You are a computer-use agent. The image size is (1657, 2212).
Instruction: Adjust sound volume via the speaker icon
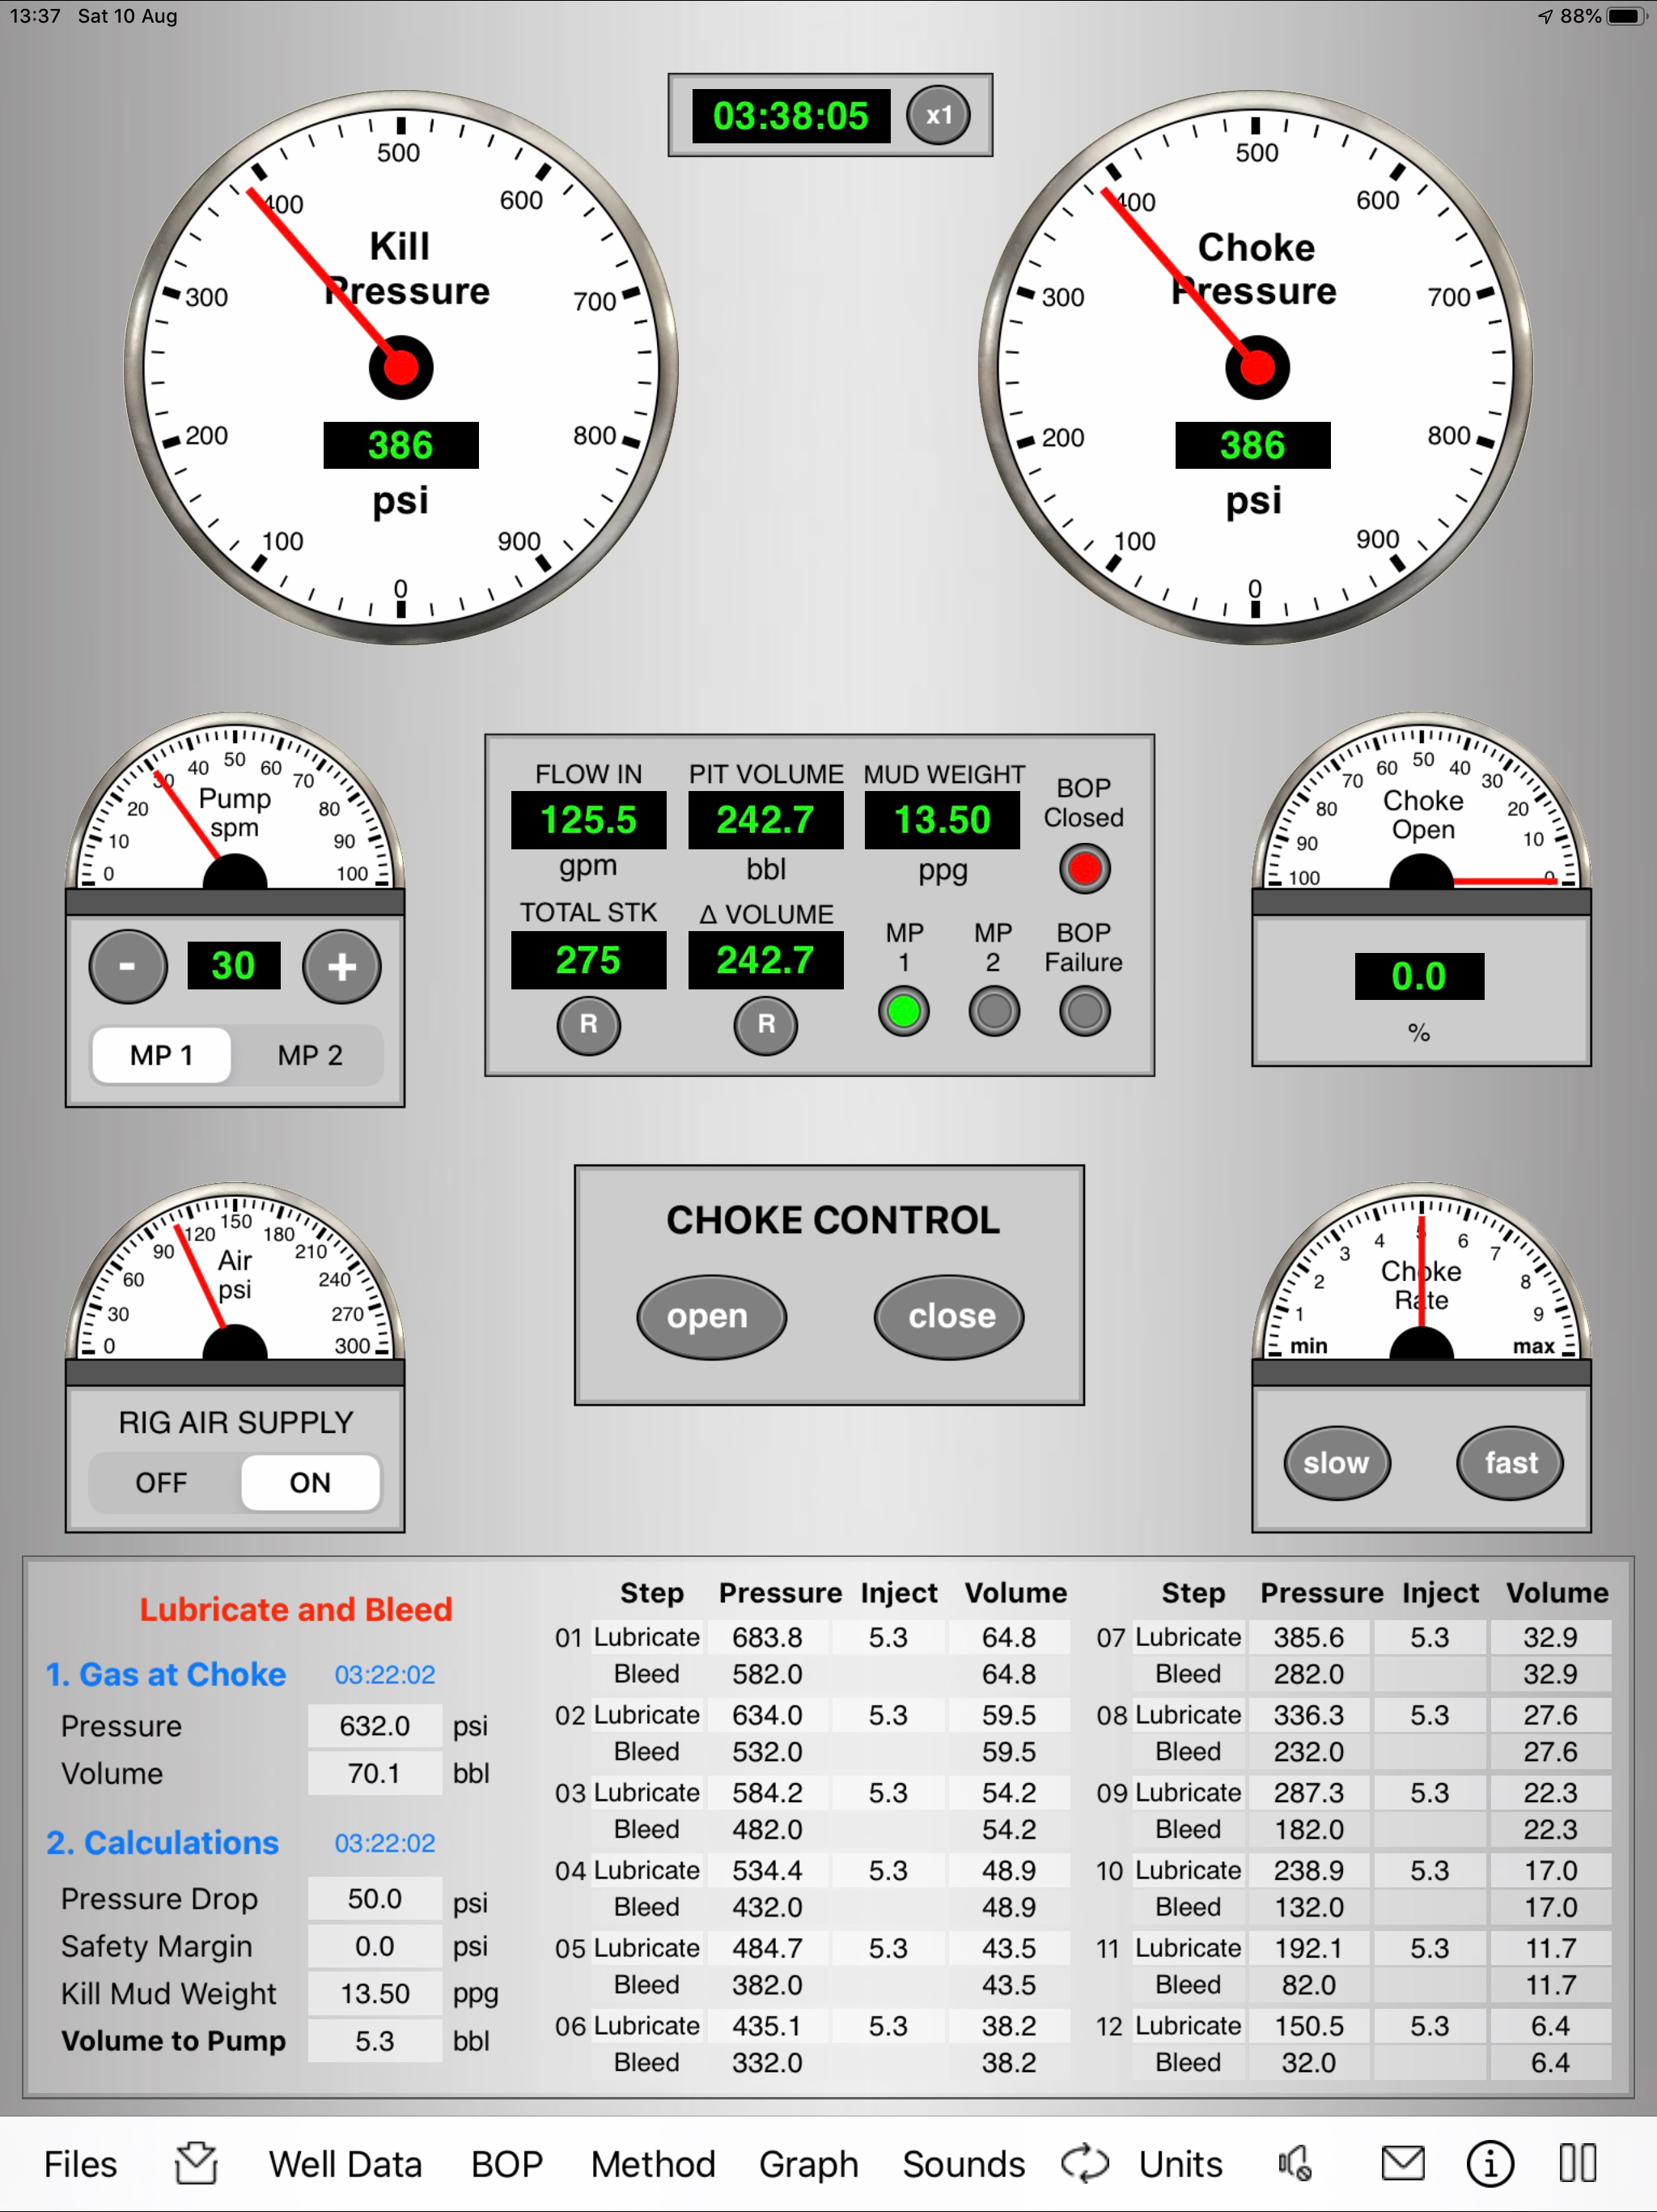1293,2162
